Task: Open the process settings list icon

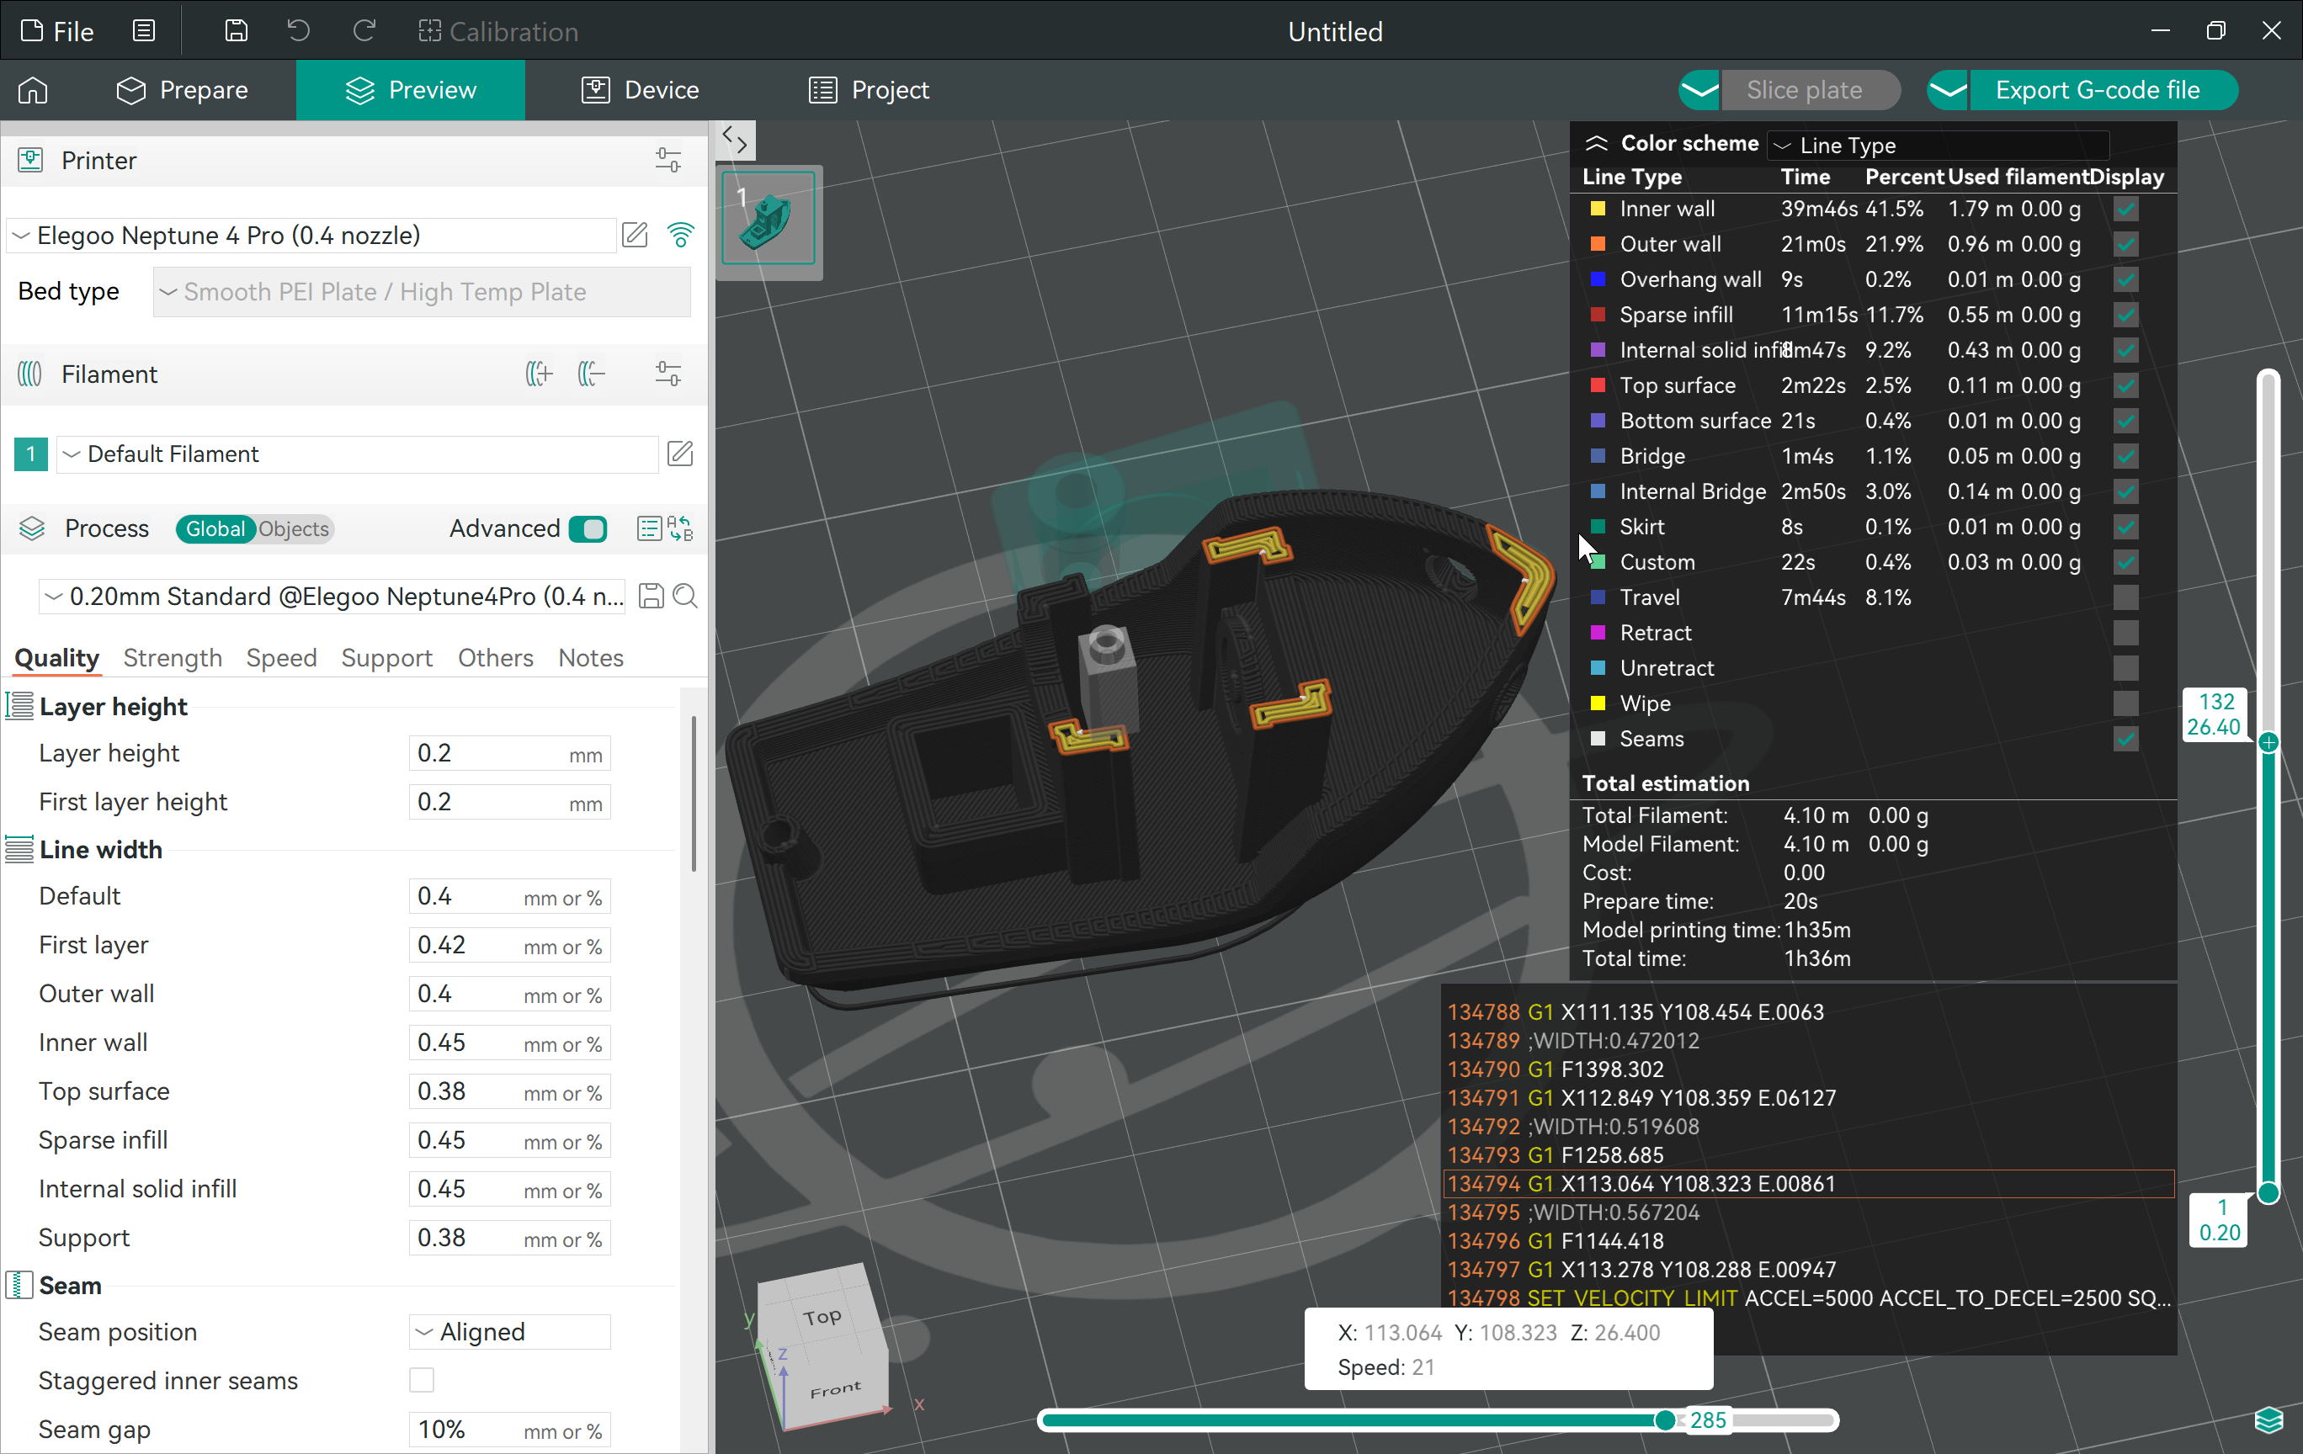Action: point(648,528)
